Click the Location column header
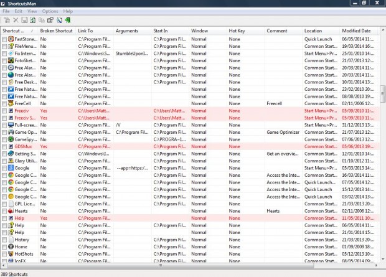The height and width of the screenshot is (277, 386). coord(321,31)
